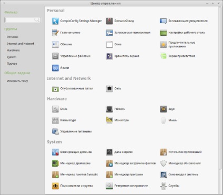Open Источники приложений software sources icon
The image size is (223, 195).
click(x=164, y=152)
